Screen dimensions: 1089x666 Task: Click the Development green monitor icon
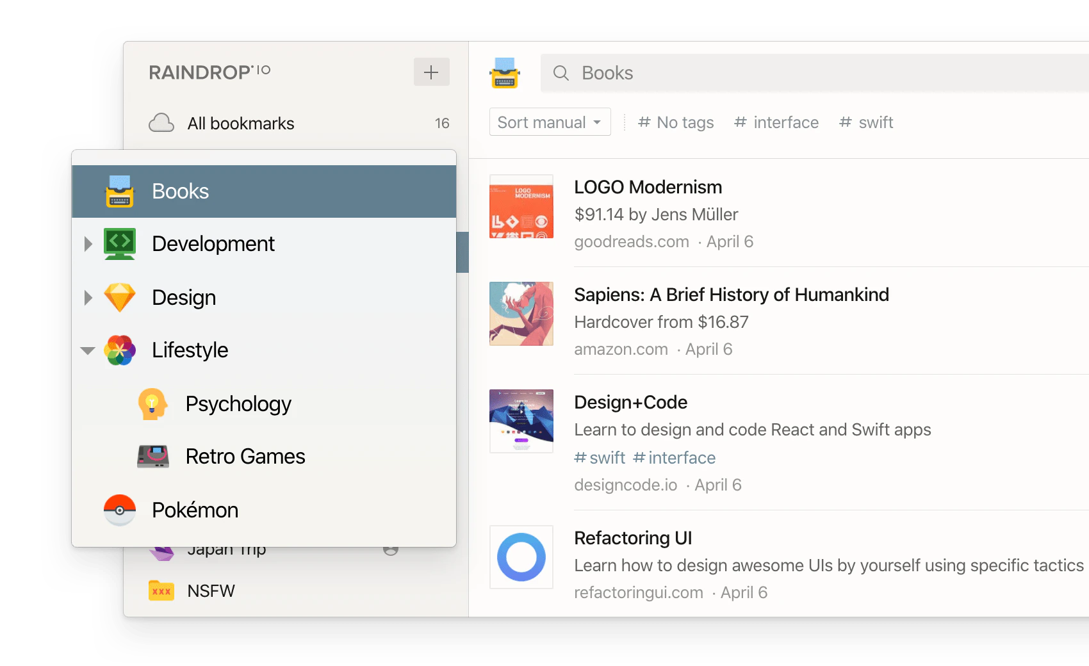click(120, 244)
